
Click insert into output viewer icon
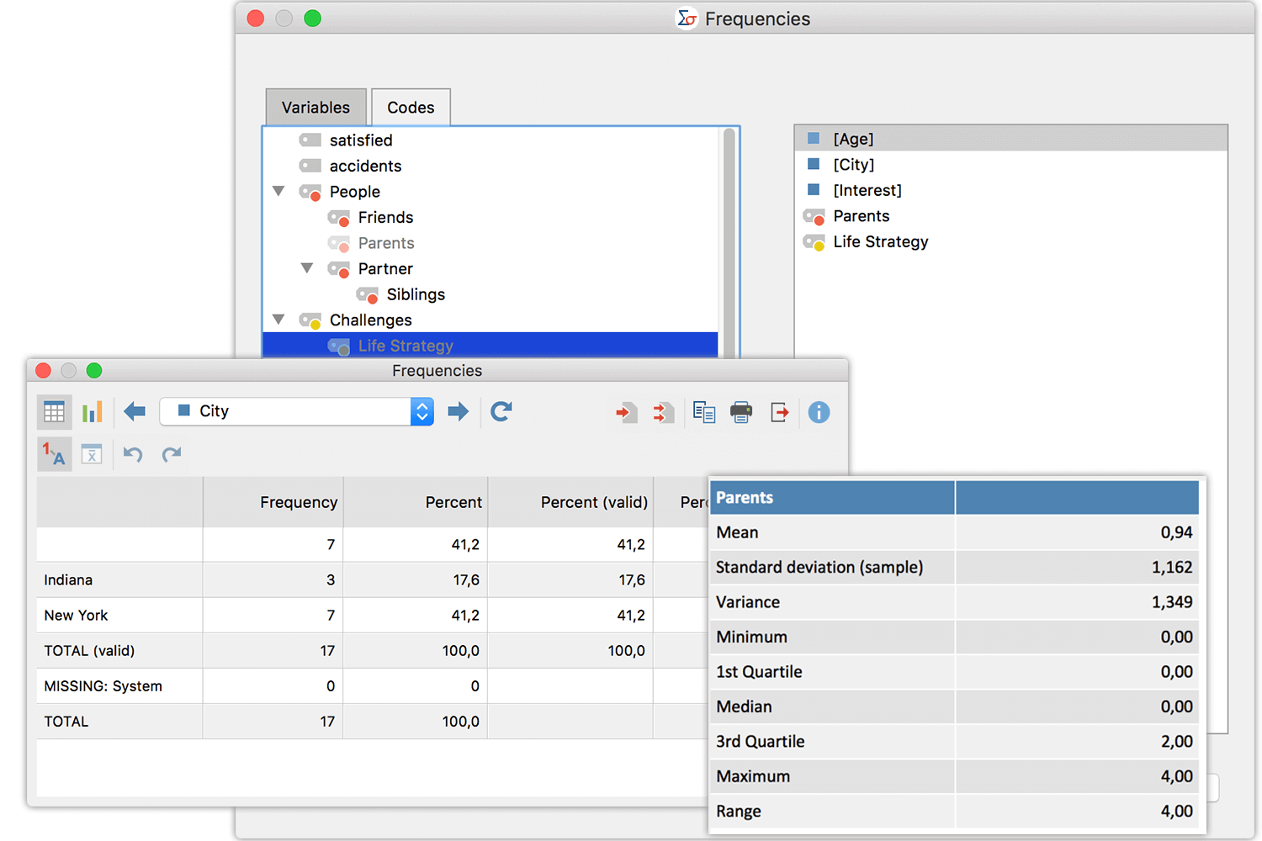(626, 412)
